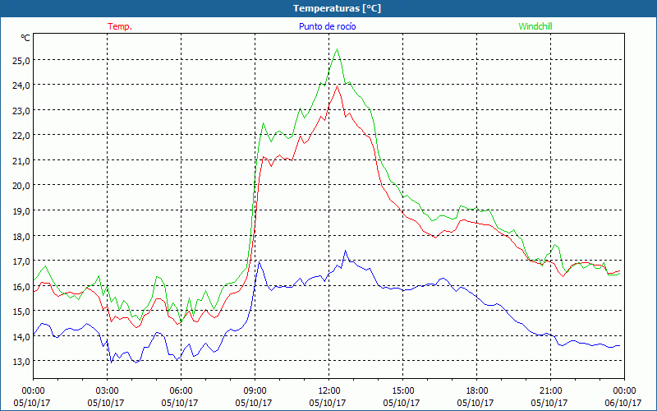The height and width of the screenshot is (411, 657).
Task: Click the 24,0 y-axis value
Action: [x=21, y=85]
